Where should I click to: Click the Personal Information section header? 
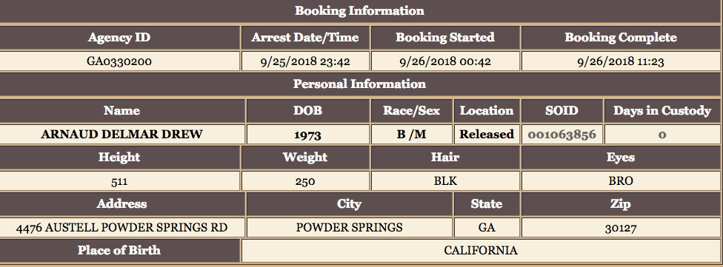[360, 84]
